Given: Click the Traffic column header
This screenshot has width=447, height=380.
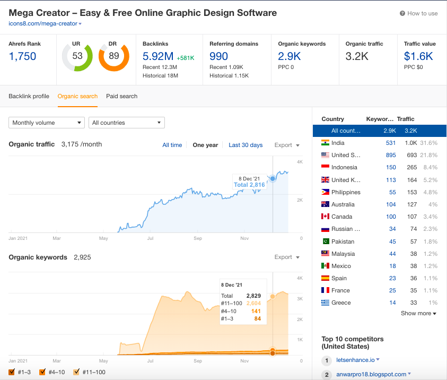Looking at the screenshot, I should 406,119.
